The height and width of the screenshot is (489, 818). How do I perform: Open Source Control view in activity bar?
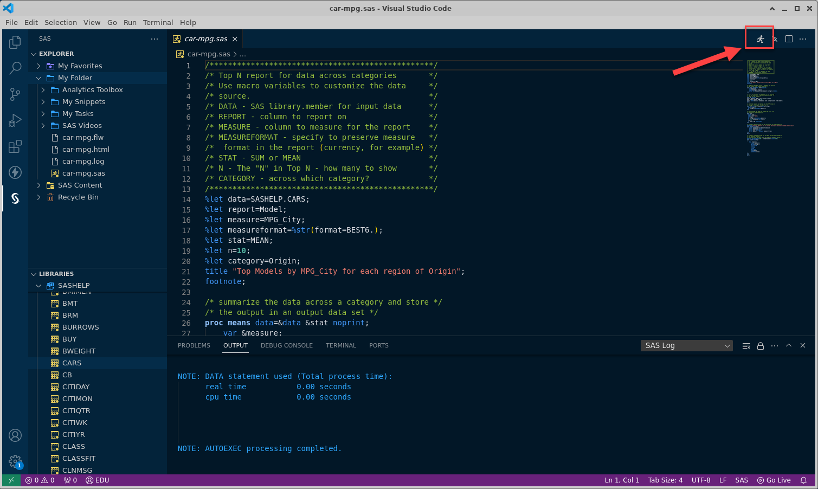tap(15, 94)
